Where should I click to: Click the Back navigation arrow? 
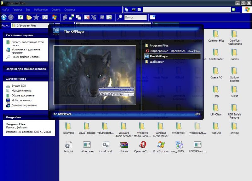[4, 17]
